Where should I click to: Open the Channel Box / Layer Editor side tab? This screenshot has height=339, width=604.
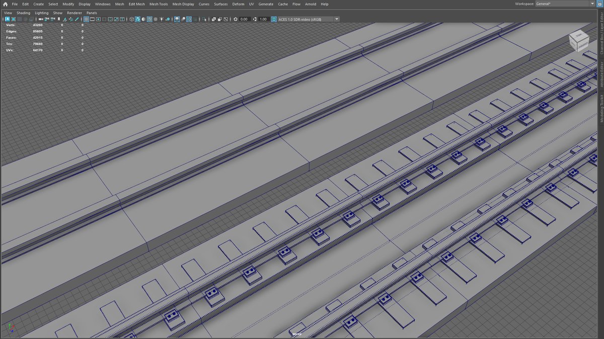(601, 33)
